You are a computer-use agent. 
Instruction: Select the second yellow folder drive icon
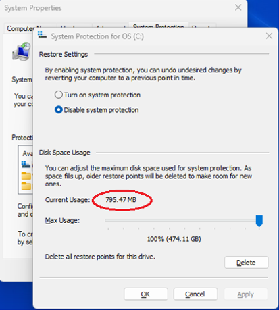click(x=26, y=186)
